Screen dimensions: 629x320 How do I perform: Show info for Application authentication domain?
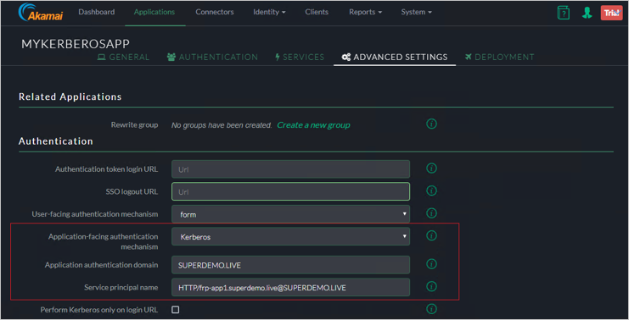tap(431, 264)
